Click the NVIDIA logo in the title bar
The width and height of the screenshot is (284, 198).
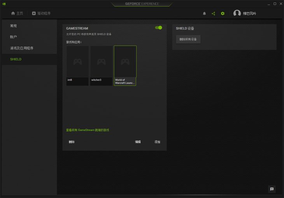click(x=4, y=4)
